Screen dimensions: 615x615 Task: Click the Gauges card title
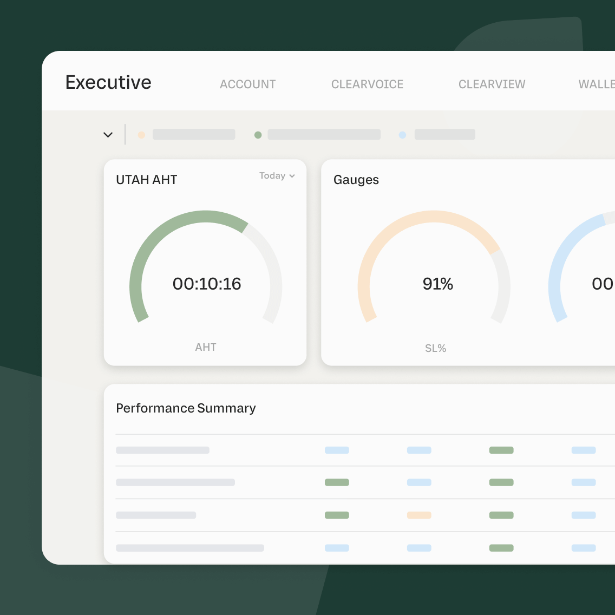356,180
